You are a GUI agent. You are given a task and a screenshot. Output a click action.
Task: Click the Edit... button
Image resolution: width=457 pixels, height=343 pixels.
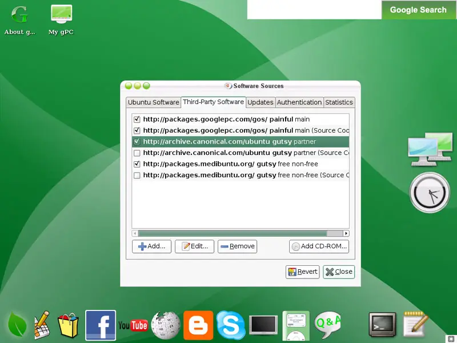(194, 246)
